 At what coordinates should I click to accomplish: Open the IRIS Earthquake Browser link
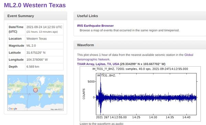[x=95, y=26]
